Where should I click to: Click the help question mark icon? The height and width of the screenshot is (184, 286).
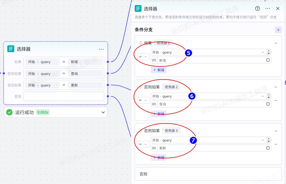(x=258, y=8)
